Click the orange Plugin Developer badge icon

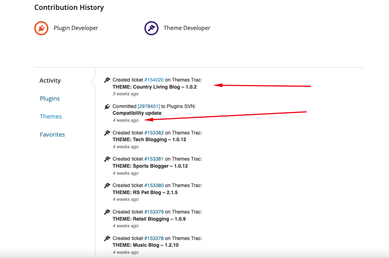[x=41, y=28]
